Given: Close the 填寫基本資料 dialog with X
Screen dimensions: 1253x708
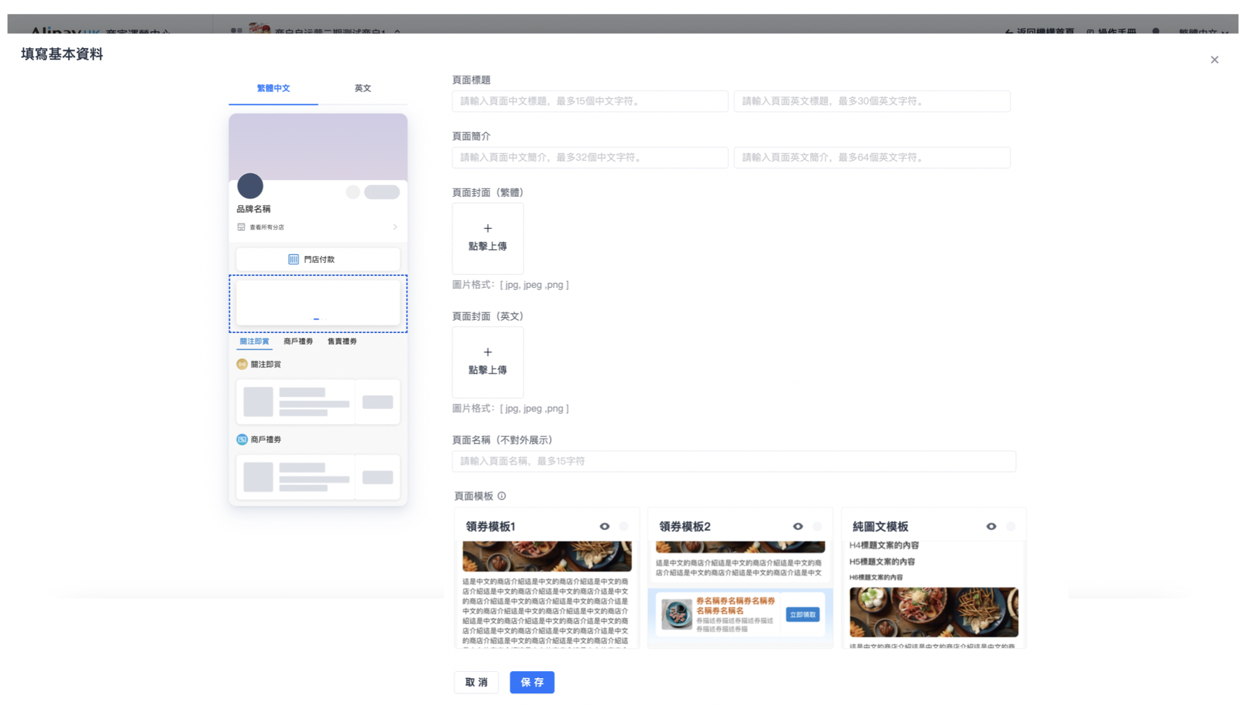Looking at the screenshot, I should (1214, 60).
